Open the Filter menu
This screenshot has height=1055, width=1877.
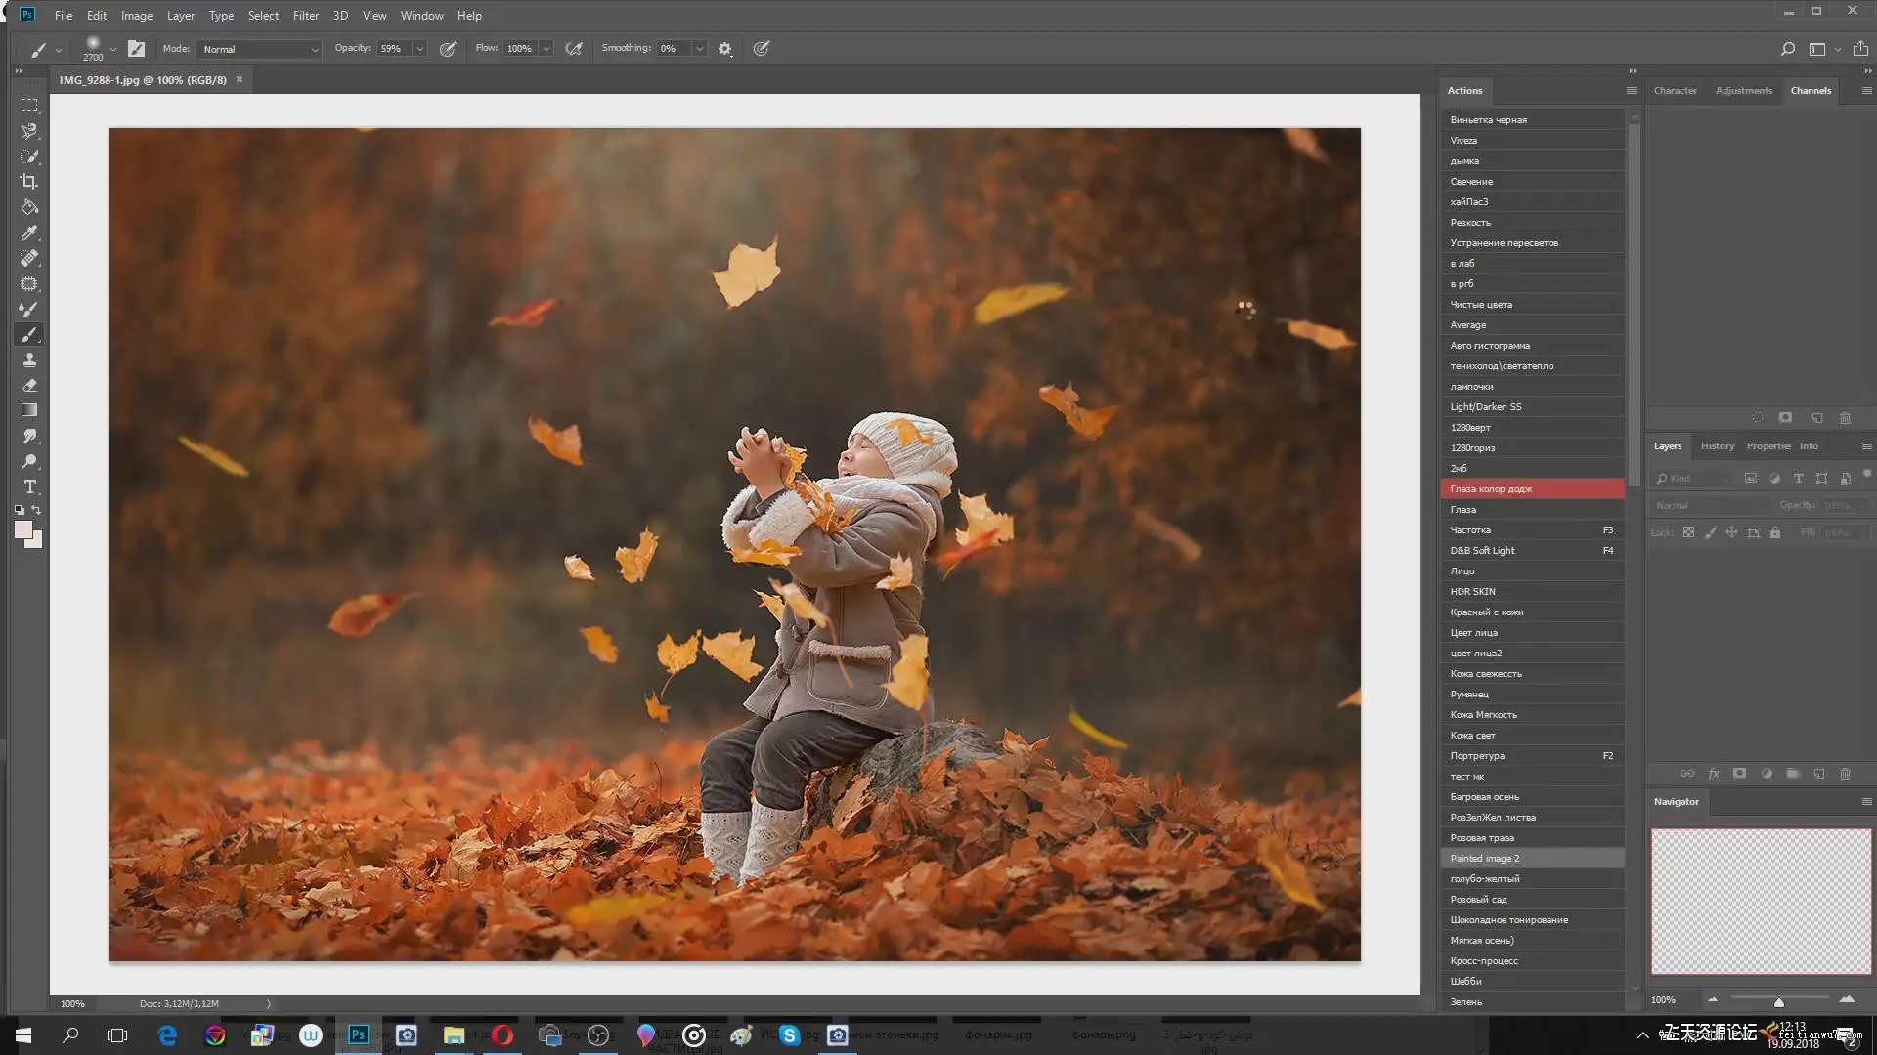(x=305, y=16)
